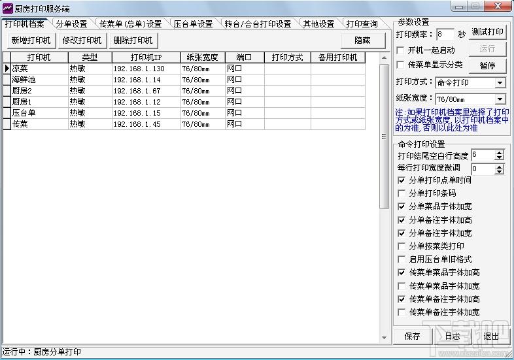Click the 备用打印机 column header

point(337,57)
